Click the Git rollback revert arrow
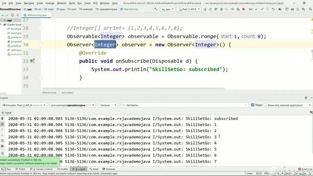 click(x=273, y=9)
